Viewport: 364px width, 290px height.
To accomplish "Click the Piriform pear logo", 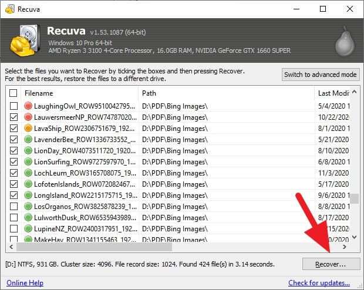I will click(x=345, y=41).
